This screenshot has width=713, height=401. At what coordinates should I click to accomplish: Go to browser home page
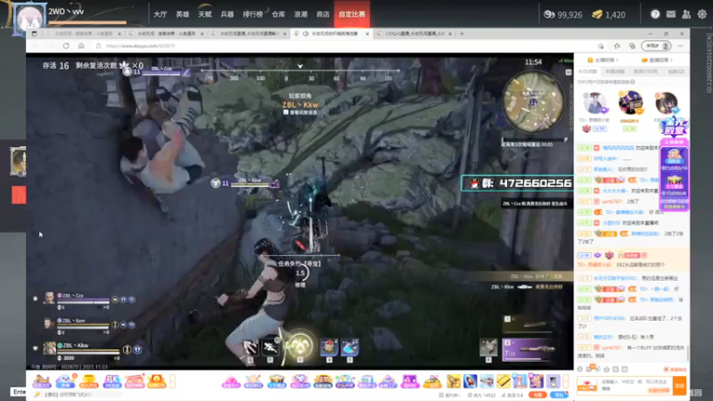click(81, 46)
